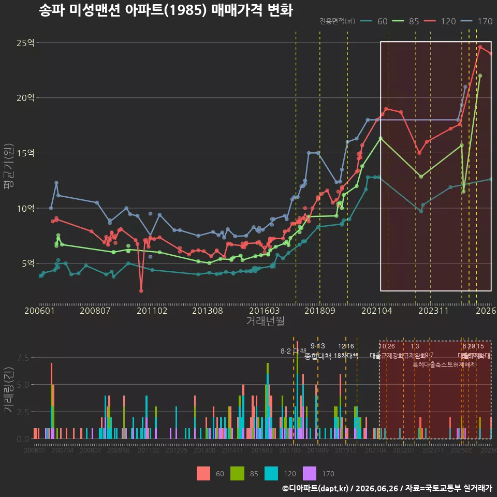Click the purple 170 swatch in bottom legend

click(x=310, y=474)
